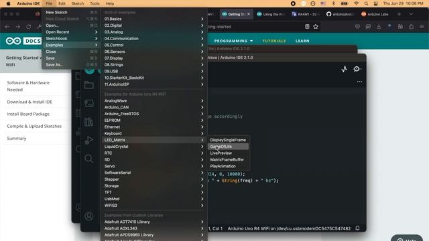Open the Library Manager sidebar icon
Screen dimensions: 429x241
pyautogui.click(x=89, y=122)
